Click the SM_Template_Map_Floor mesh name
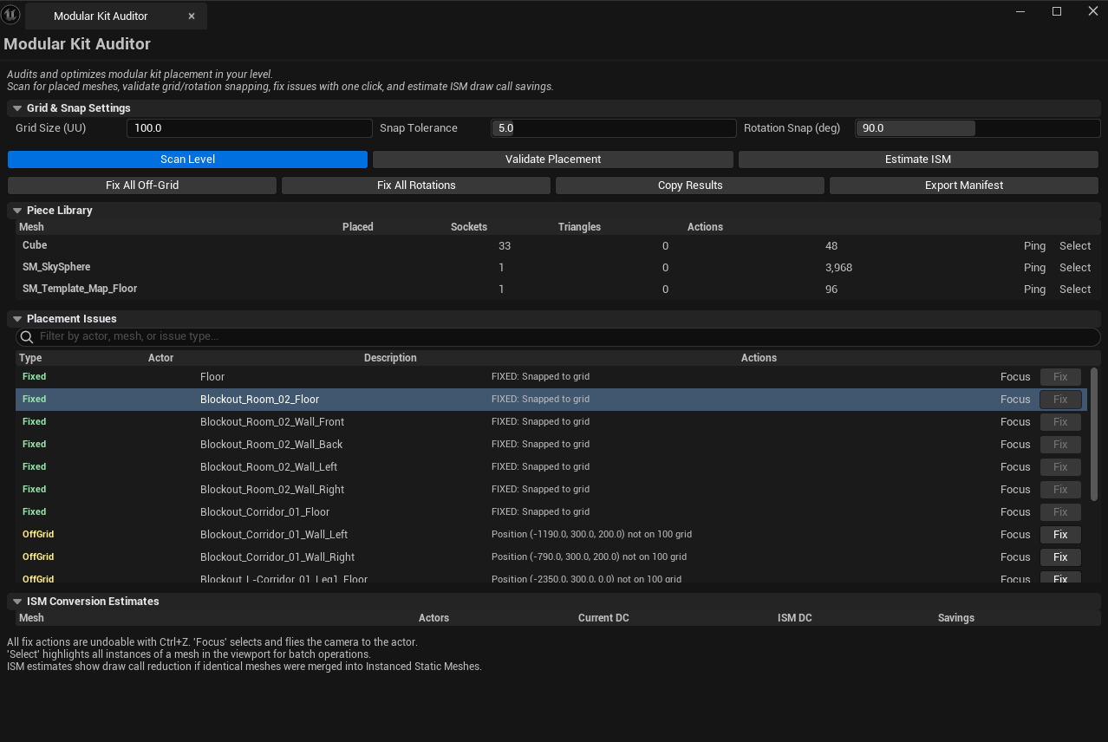 pos(80,289)
